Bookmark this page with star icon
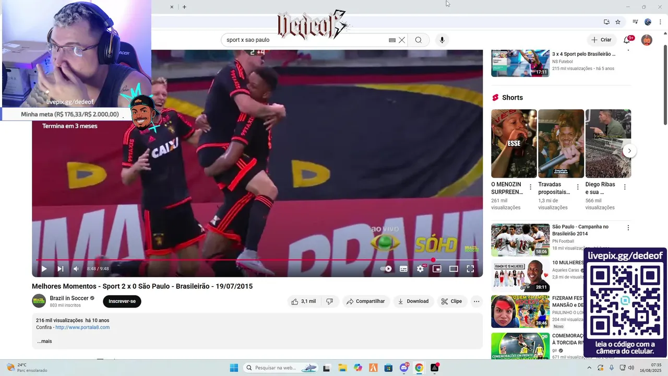The image size is (668, 376). [618, 22]
